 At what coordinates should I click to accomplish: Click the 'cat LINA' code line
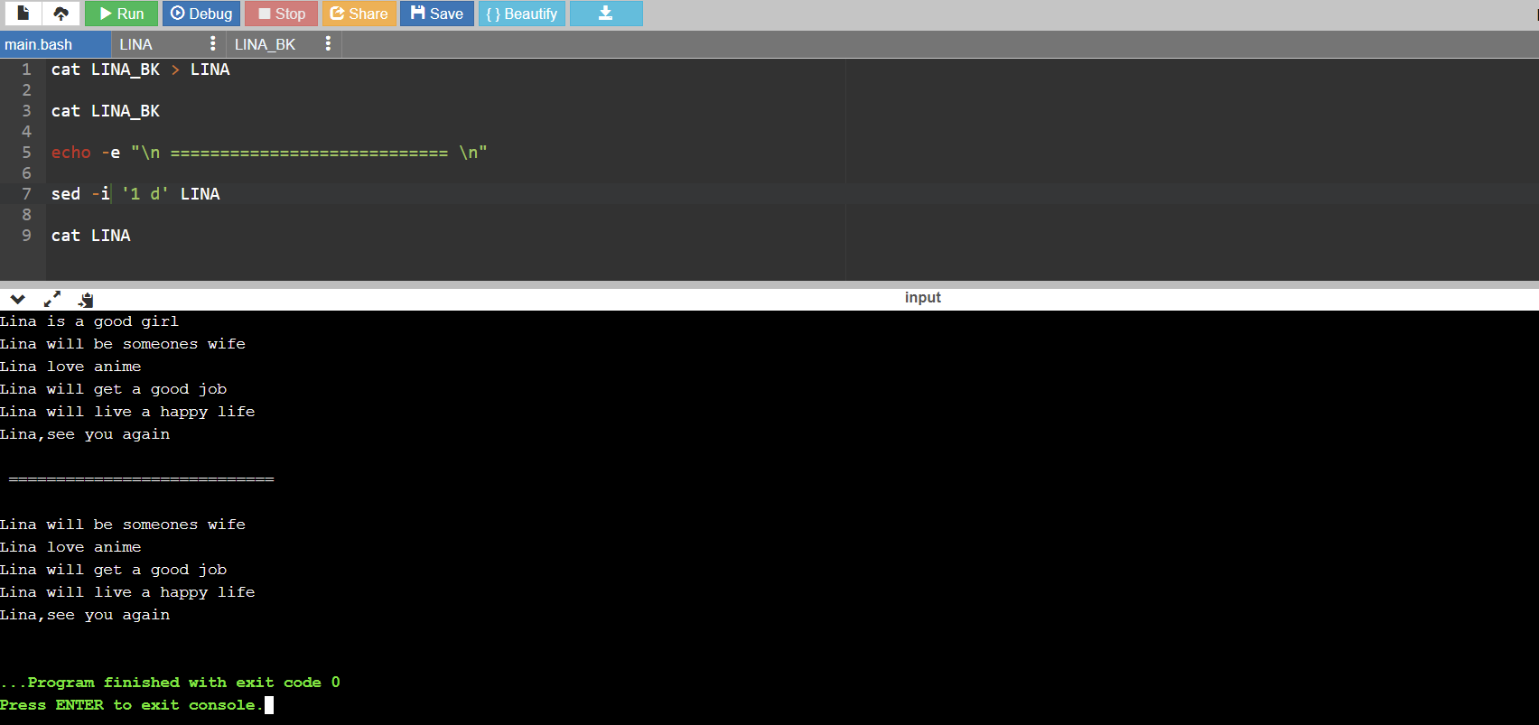pos(90,236)
